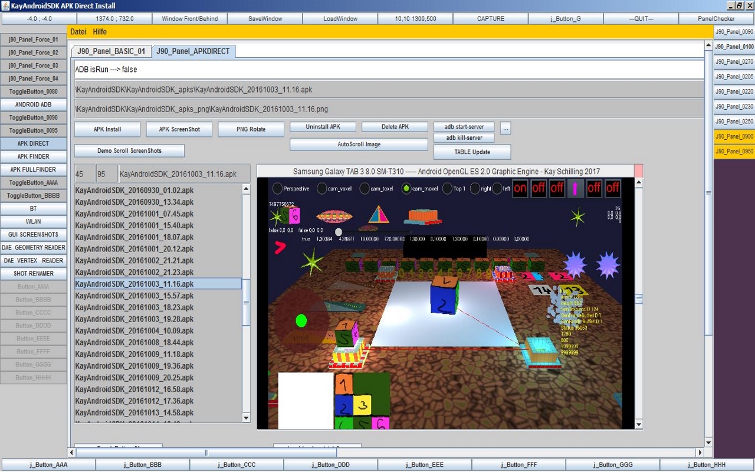Open the Hilfe menu
This screenshot has height=472, width=755.
pos(100,32)
